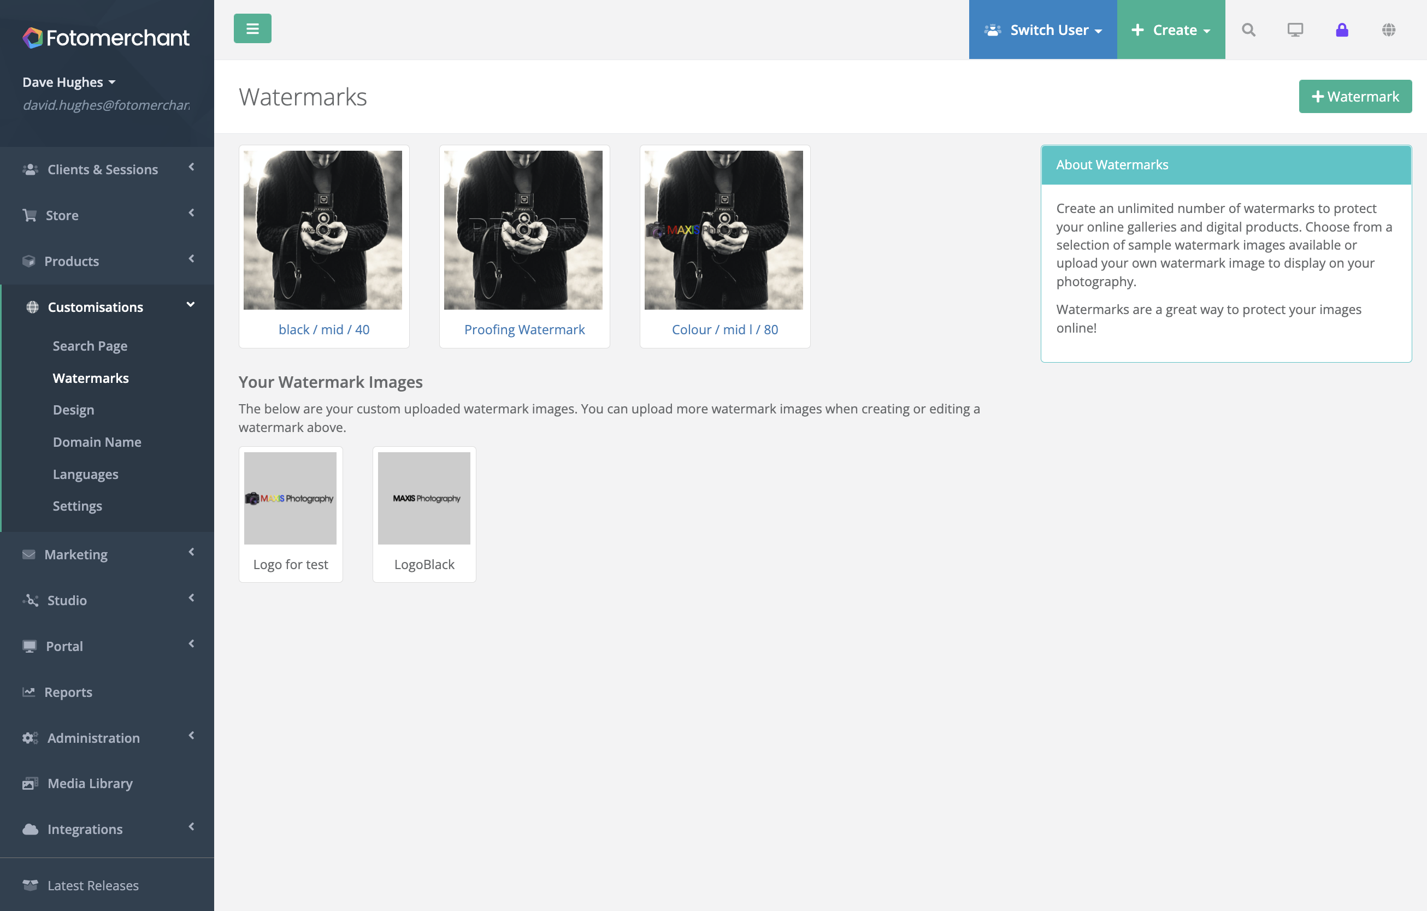This screenshot has width=1427, height=911.
Task: Click the Clients & Sessions people icon
Action: coord(30,169)
